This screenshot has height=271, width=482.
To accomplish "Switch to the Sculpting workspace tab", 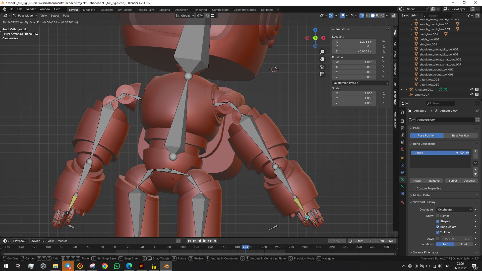I will [106, 10].
